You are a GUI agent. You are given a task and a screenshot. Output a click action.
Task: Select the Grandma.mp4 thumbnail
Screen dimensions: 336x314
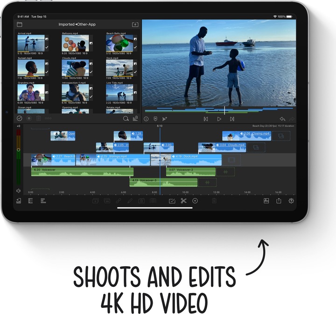(31, 92)
